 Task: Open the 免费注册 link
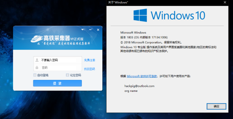(89, 60)
